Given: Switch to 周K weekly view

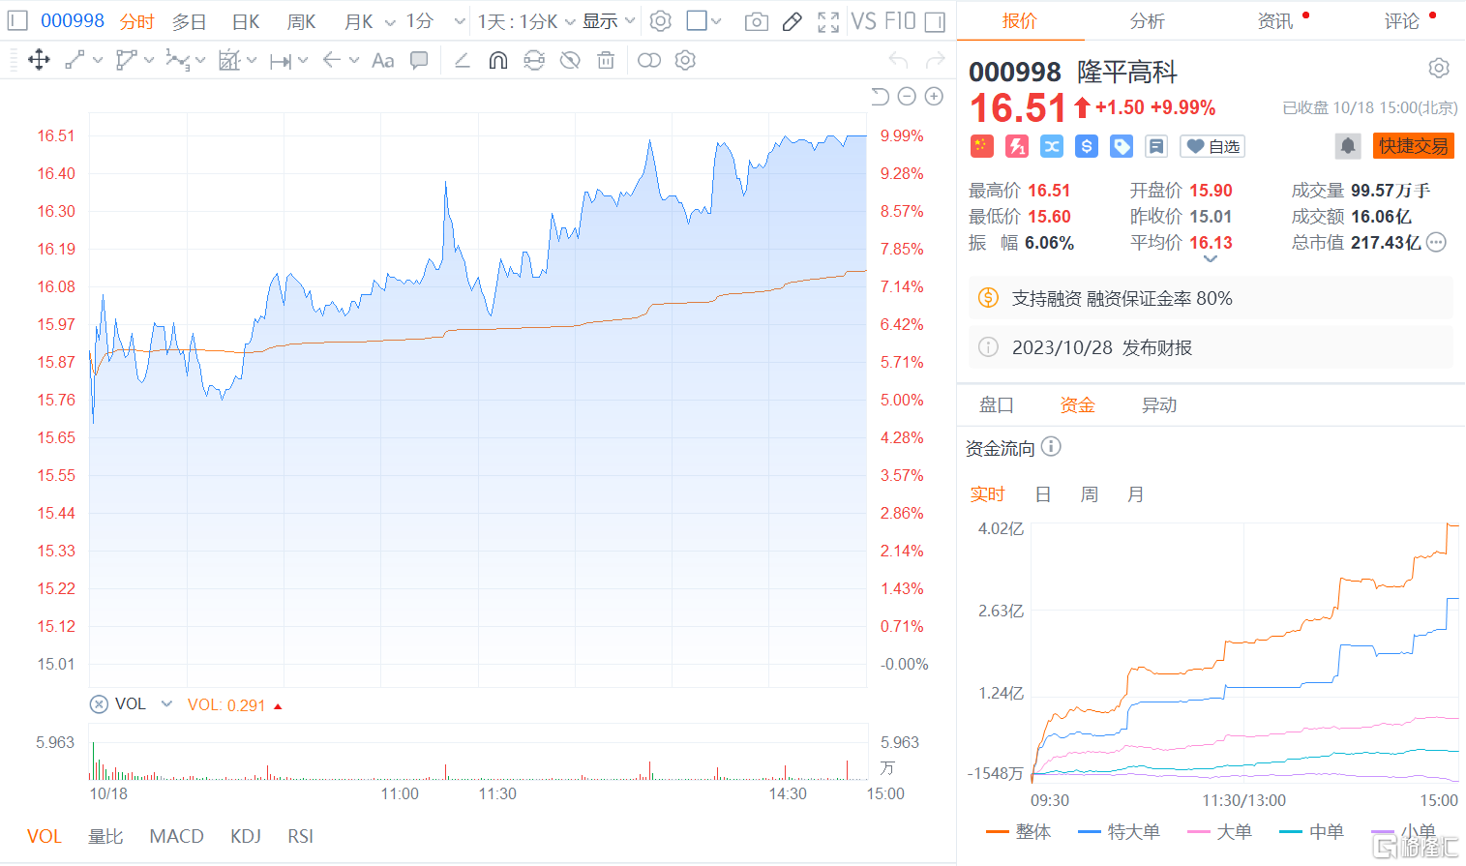Looking at the screenshot, I should (x=301, y=21).
